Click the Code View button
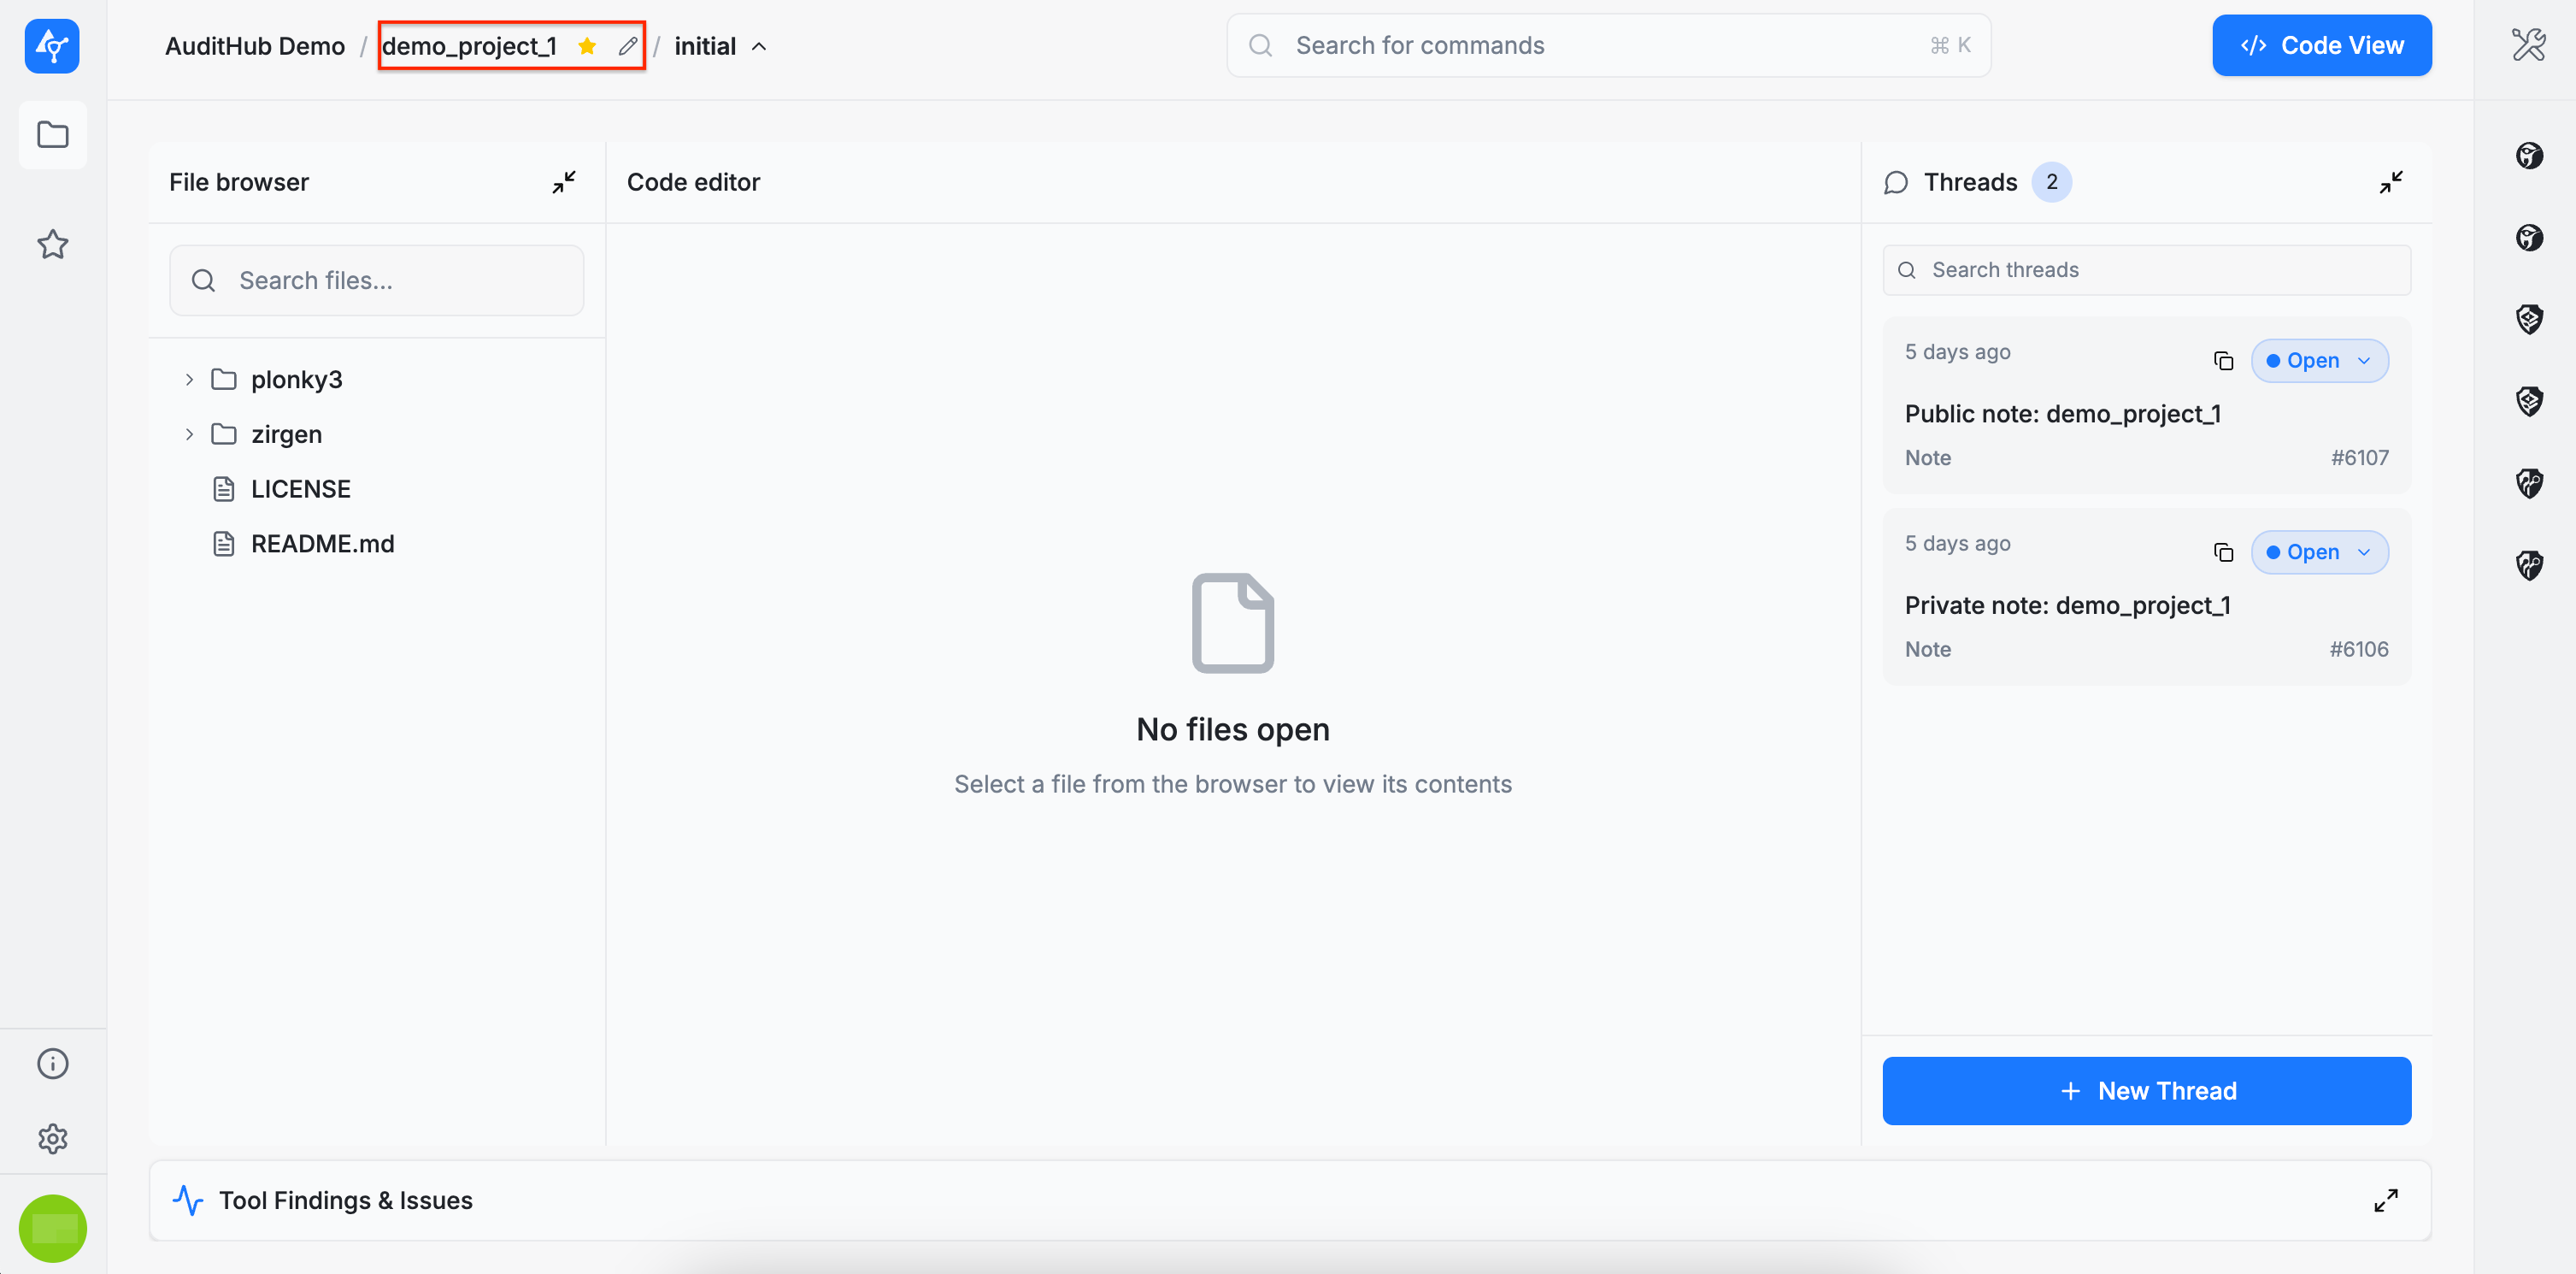This screenshot has height=1274, width=2576. [2321, 45]
